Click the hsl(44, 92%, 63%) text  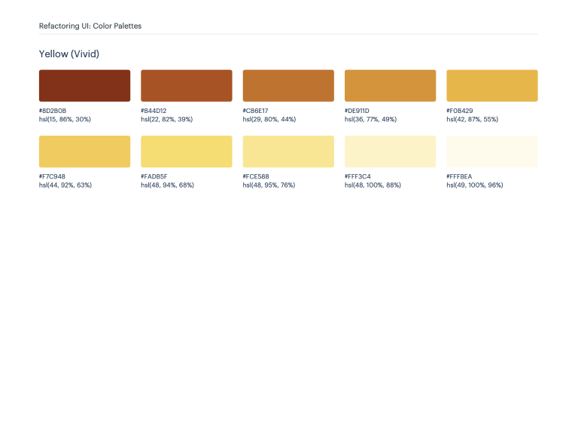(65, 185)
